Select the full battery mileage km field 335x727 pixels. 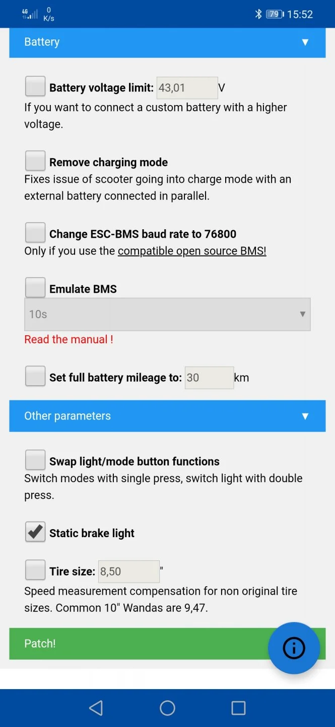tap(209, 378)
